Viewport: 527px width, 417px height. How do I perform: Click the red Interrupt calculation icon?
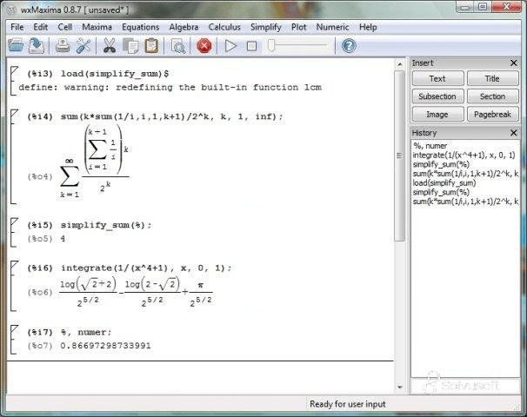pos(204,46)
